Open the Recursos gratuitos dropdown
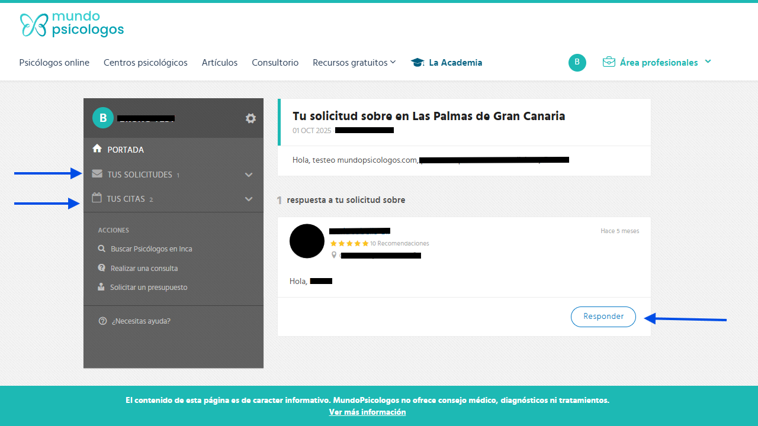 [354, 63]
